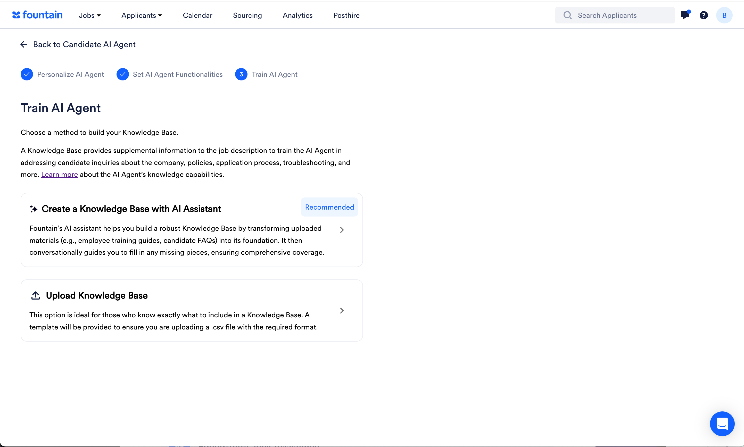744x447 pixels.
Task: Click the Personalize AI Agent checkmark
Action: 27,74
